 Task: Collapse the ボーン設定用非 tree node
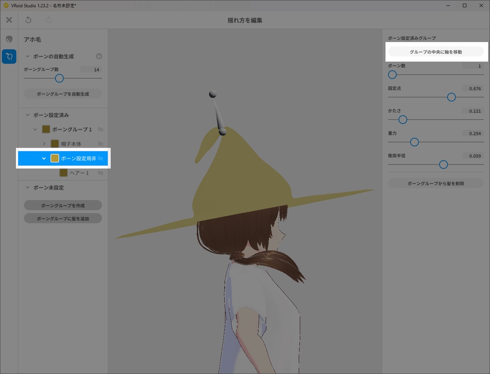point(44,159)
